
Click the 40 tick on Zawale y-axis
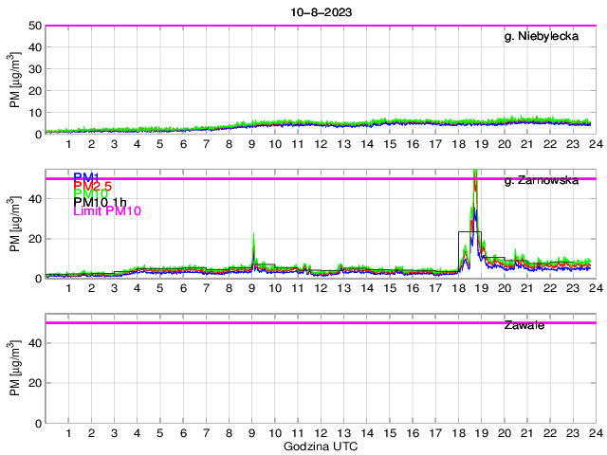click(x=35, y=343)
